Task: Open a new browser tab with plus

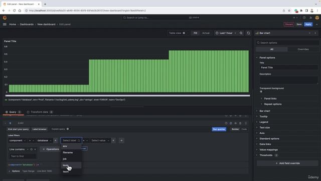Action: [45, 4]
